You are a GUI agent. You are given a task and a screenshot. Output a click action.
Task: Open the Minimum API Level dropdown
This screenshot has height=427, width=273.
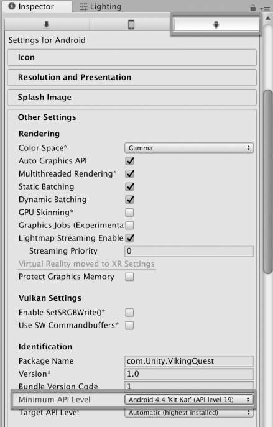pyautogui.click(x=189, y=400)
